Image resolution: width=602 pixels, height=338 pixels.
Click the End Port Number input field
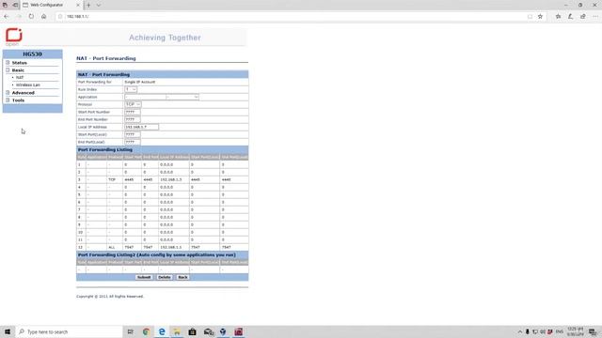click(x=133, y=119)
